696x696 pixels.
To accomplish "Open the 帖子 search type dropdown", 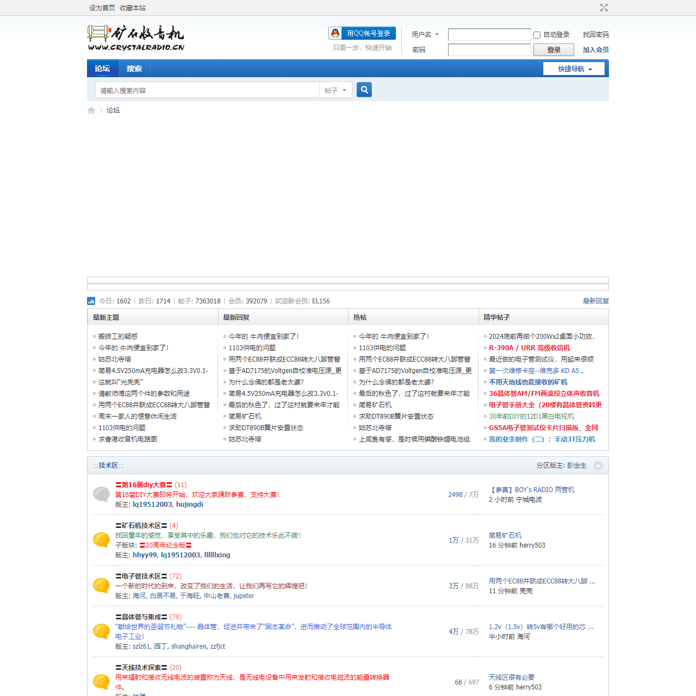I will point(335,90).
